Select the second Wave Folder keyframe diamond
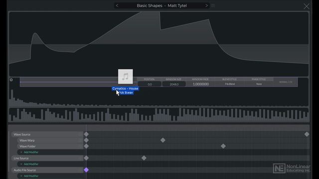 coord(223,146)
